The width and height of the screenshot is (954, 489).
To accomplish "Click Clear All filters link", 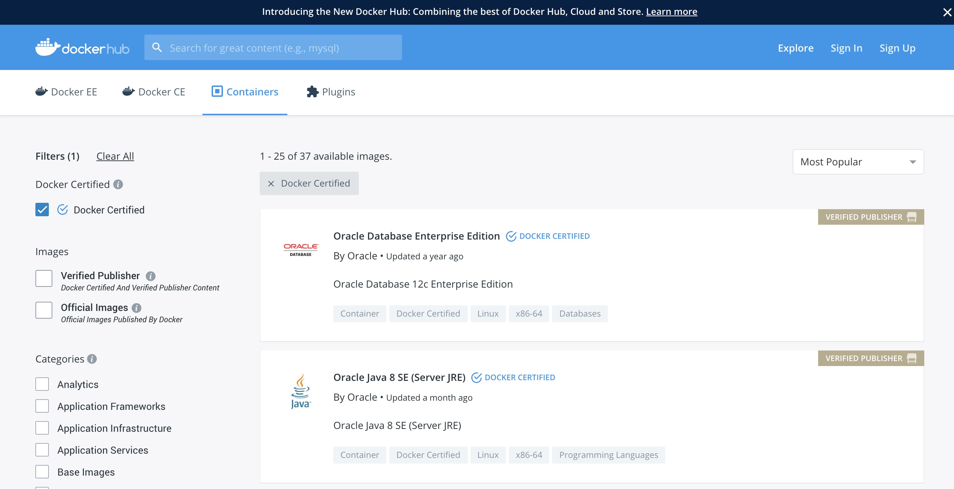I will (115, 156).
